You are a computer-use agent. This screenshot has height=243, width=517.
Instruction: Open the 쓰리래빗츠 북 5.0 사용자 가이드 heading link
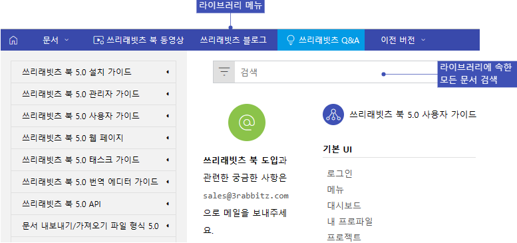413,115
